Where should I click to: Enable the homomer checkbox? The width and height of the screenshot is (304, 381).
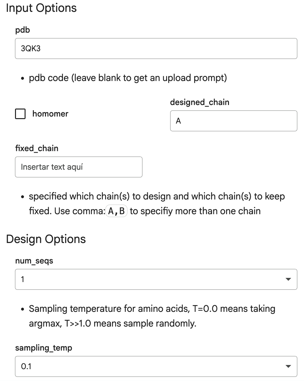pyautogui.click(x=20, y=114)
